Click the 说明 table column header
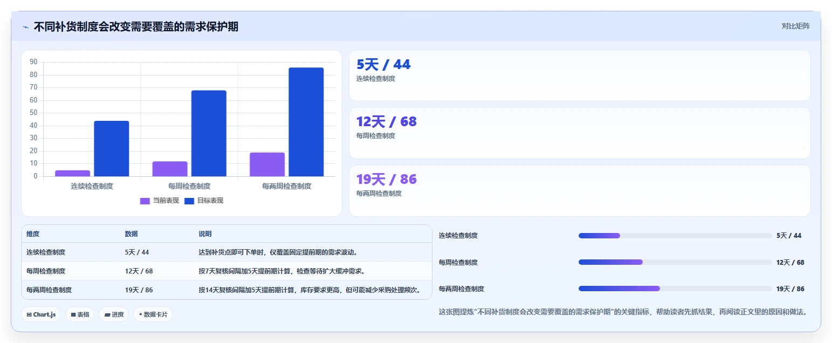 (x=205, y=234)
